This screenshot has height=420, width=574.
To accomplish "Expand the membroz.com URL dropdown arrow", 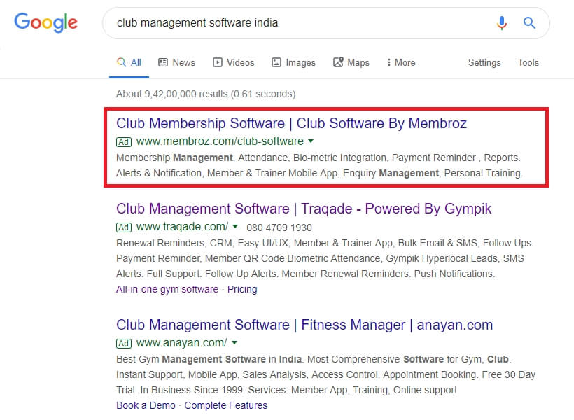I will (311, 141).
